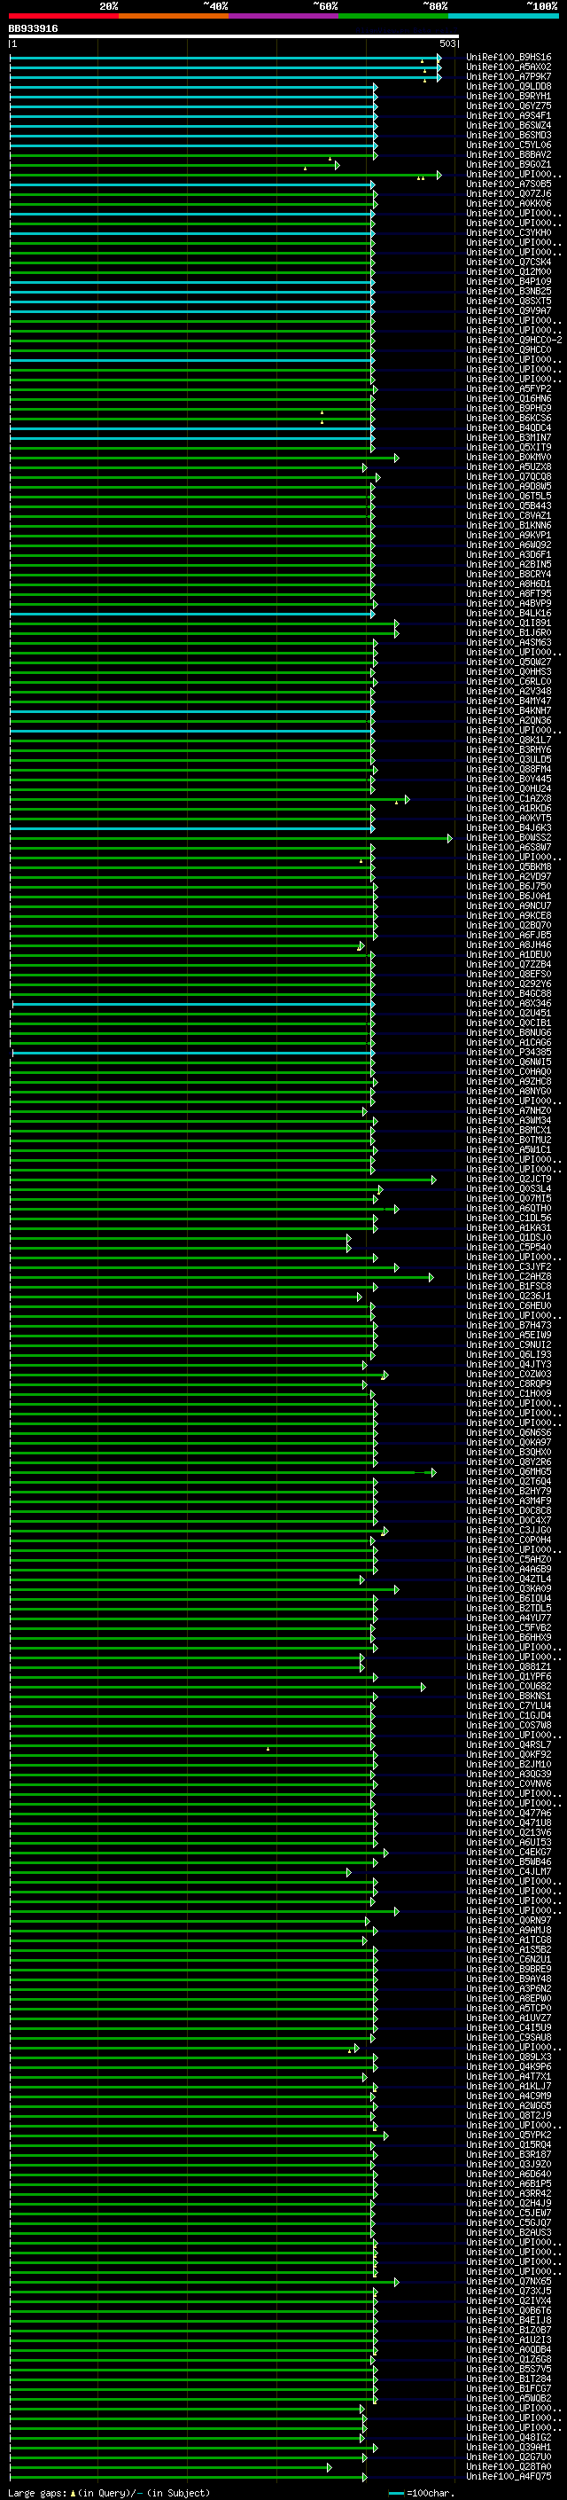Select the query name BB933916
Viewport: 567px width, 2500px height.
pos(33,29)
